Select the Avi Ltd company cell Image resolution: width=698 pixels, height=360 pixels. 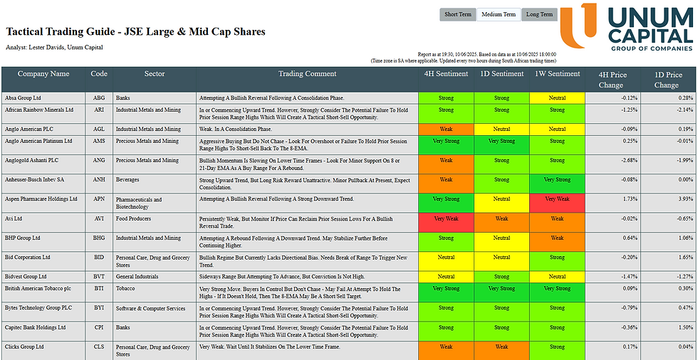coord(43,223)
